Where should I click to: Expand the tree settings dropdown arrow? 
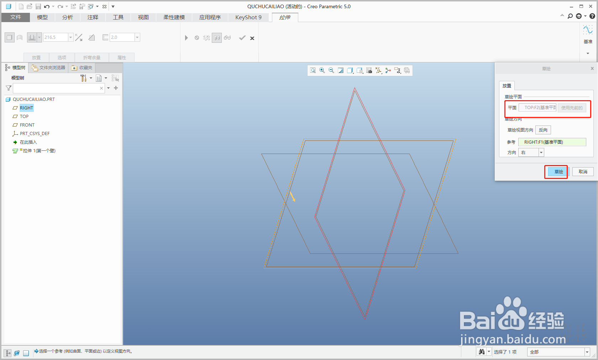click(x=91, y=78)
